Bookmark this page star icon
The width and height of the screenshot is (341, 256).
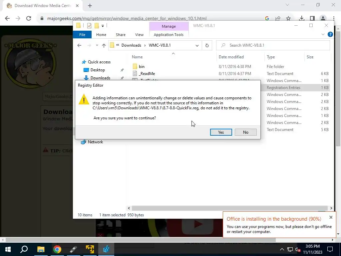288,18
